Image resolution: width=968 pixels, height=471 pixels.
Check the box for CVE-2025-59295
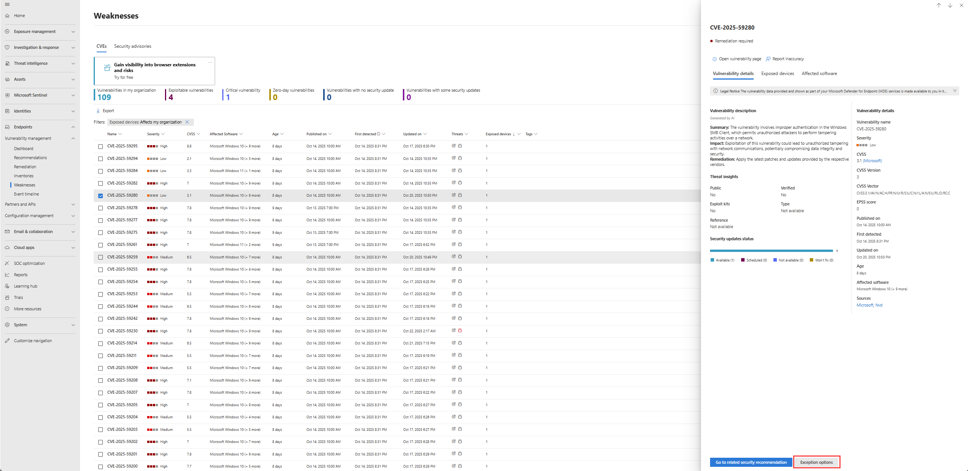(101, 146)
